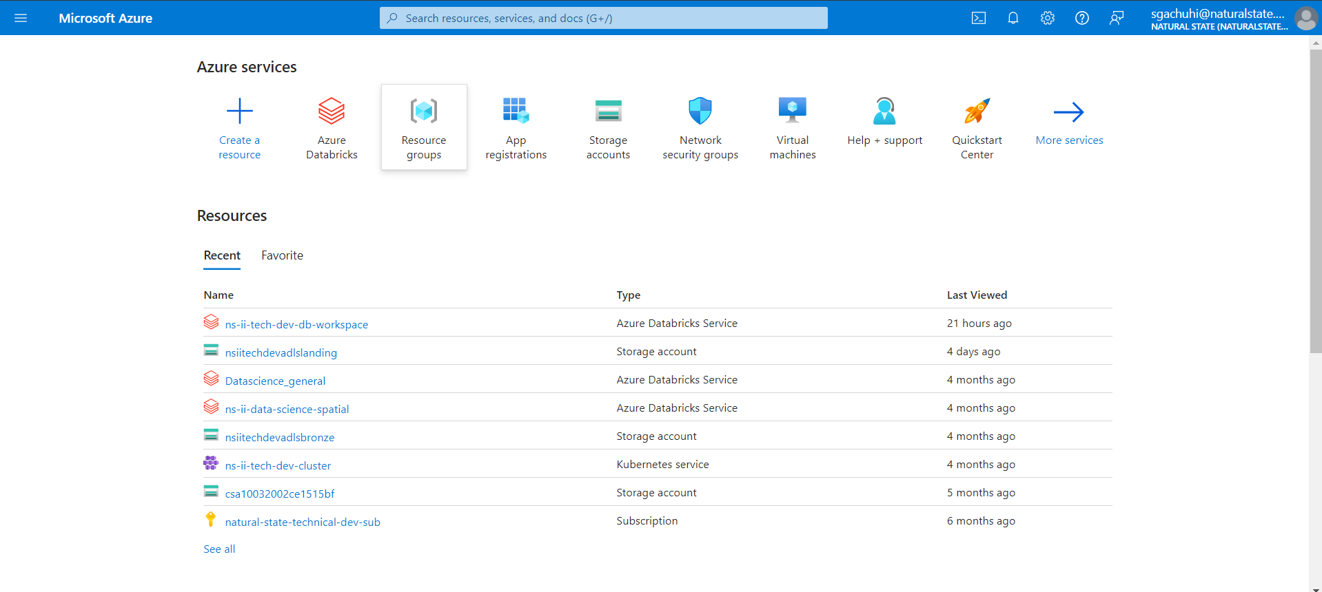This screenshot has width=1322, height=592.
Task: Open the help question mark menu
Action: coord(1082,18)
